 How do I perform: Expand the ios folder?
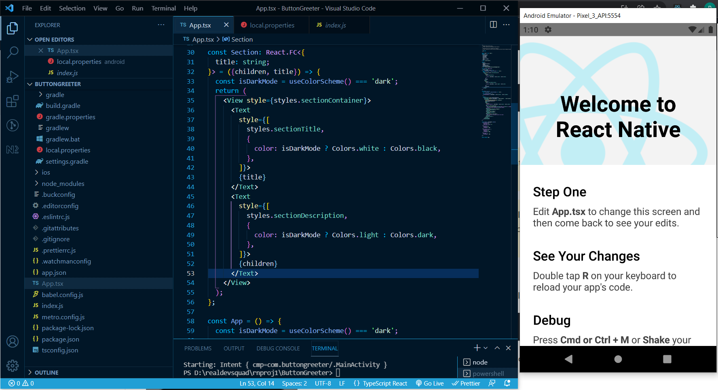point(37,172)
